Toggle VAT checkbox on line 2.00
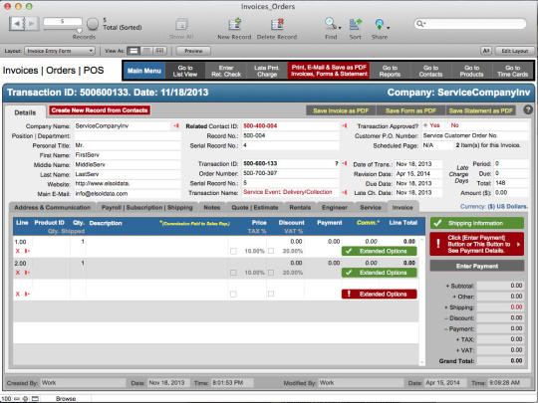This screenshot has height=403, width=538. pos(271,273)
